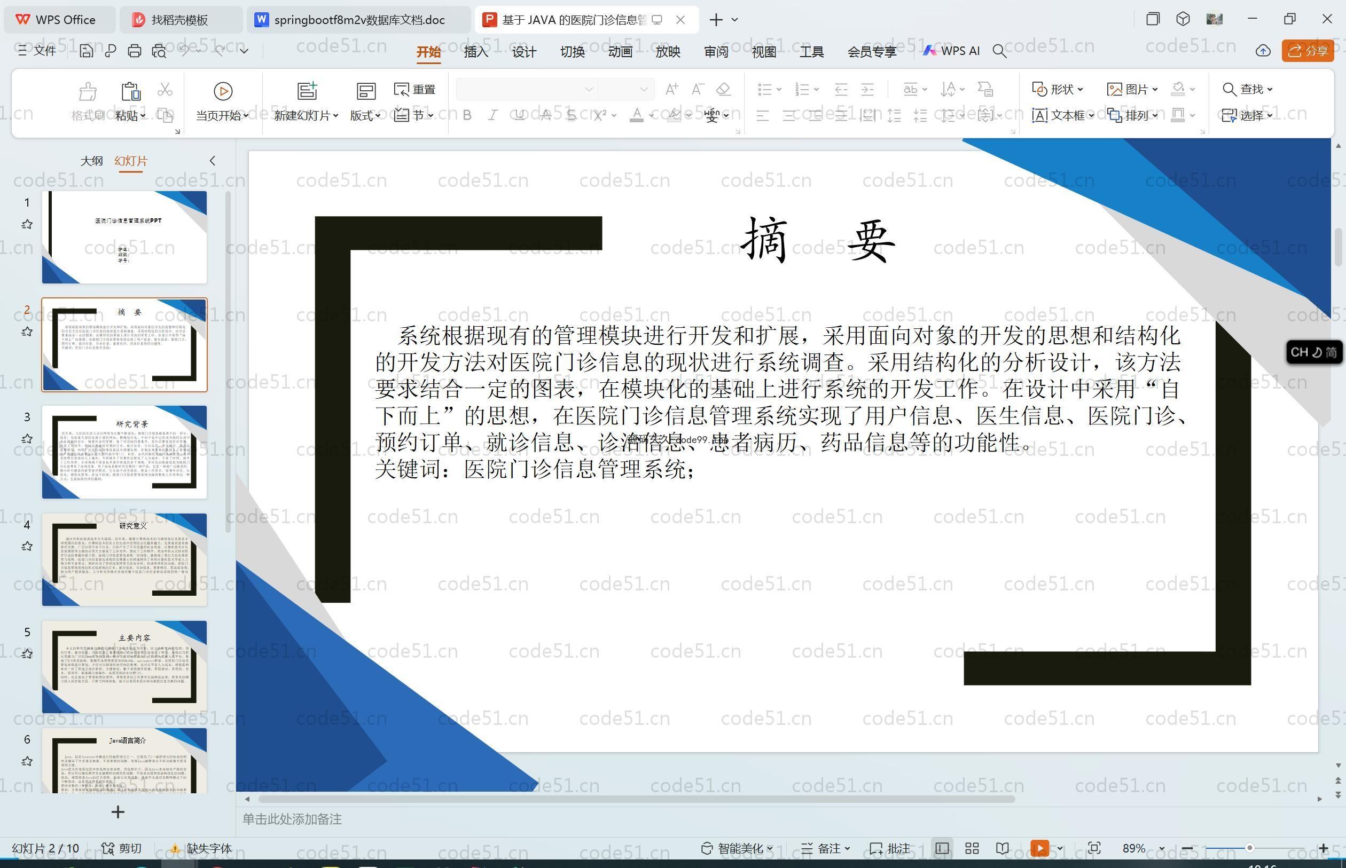1346x868 pixels.
Task: Click text highlight color swatch
Action: coord(674,115)
